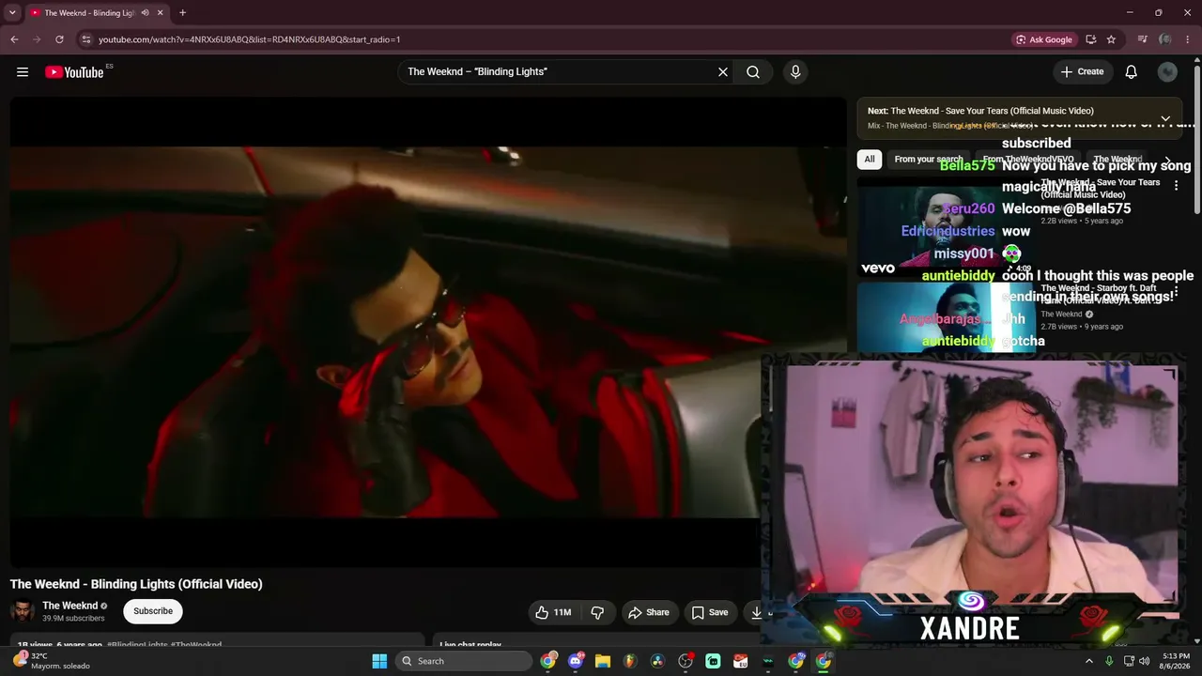
Task: Open OBS Studio from the taskbar
Action: click(x=686, y=661)
